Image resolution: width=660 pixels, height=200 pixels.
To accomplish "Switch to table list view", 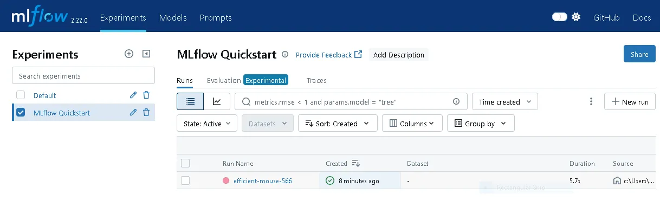I will (190, 101).
